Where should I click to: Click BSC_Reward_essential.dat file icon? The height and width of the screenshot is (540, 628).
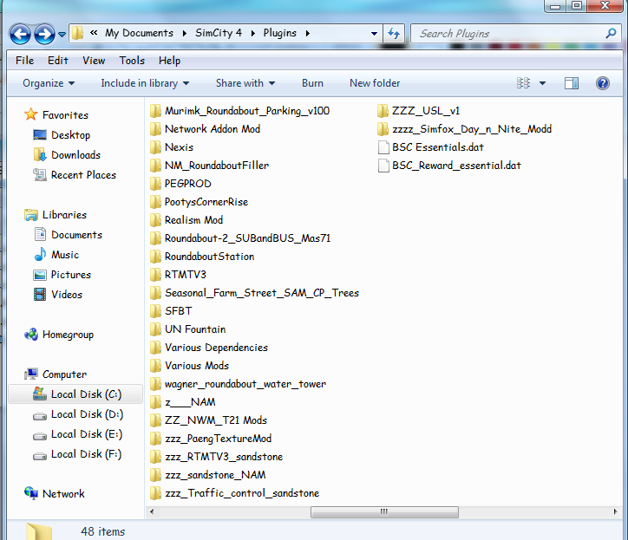383,166
